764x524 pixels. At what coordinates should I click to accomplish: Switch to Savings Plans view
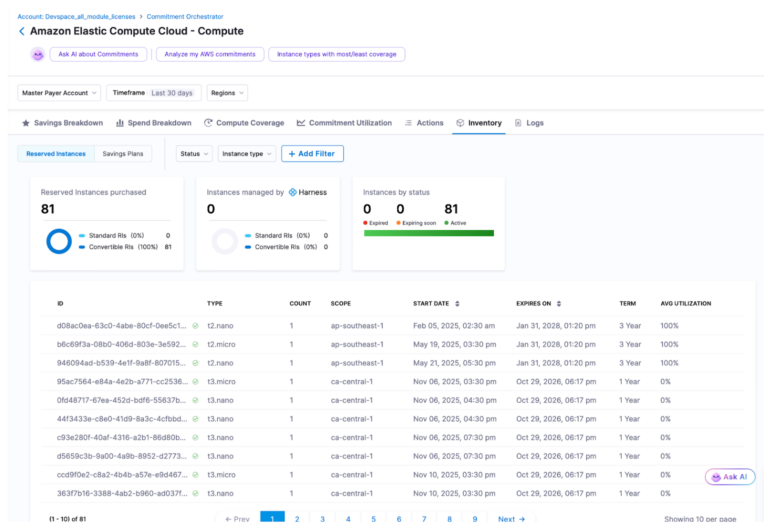123,154
